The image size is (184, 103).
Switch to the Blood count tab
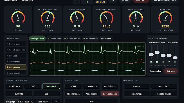[x=72, y=39]
